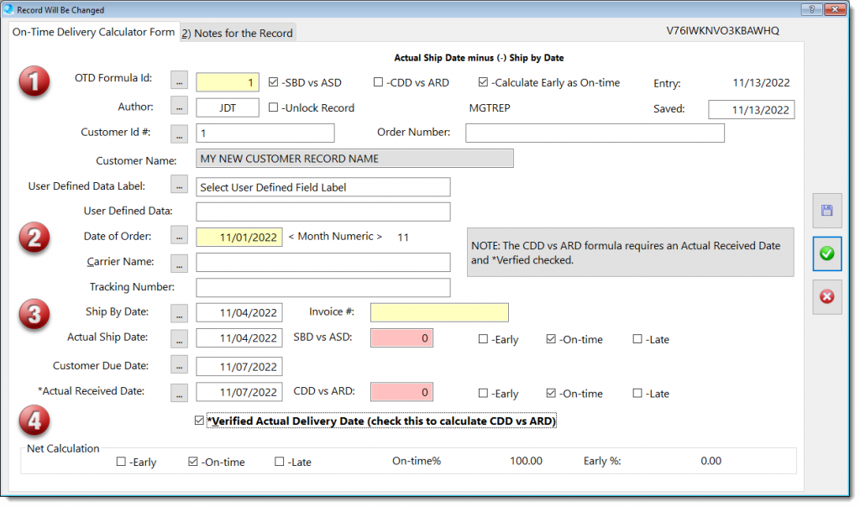Toggle On-time in Net Calculation
Screen dimensions: 860x507
pos(192,462)
